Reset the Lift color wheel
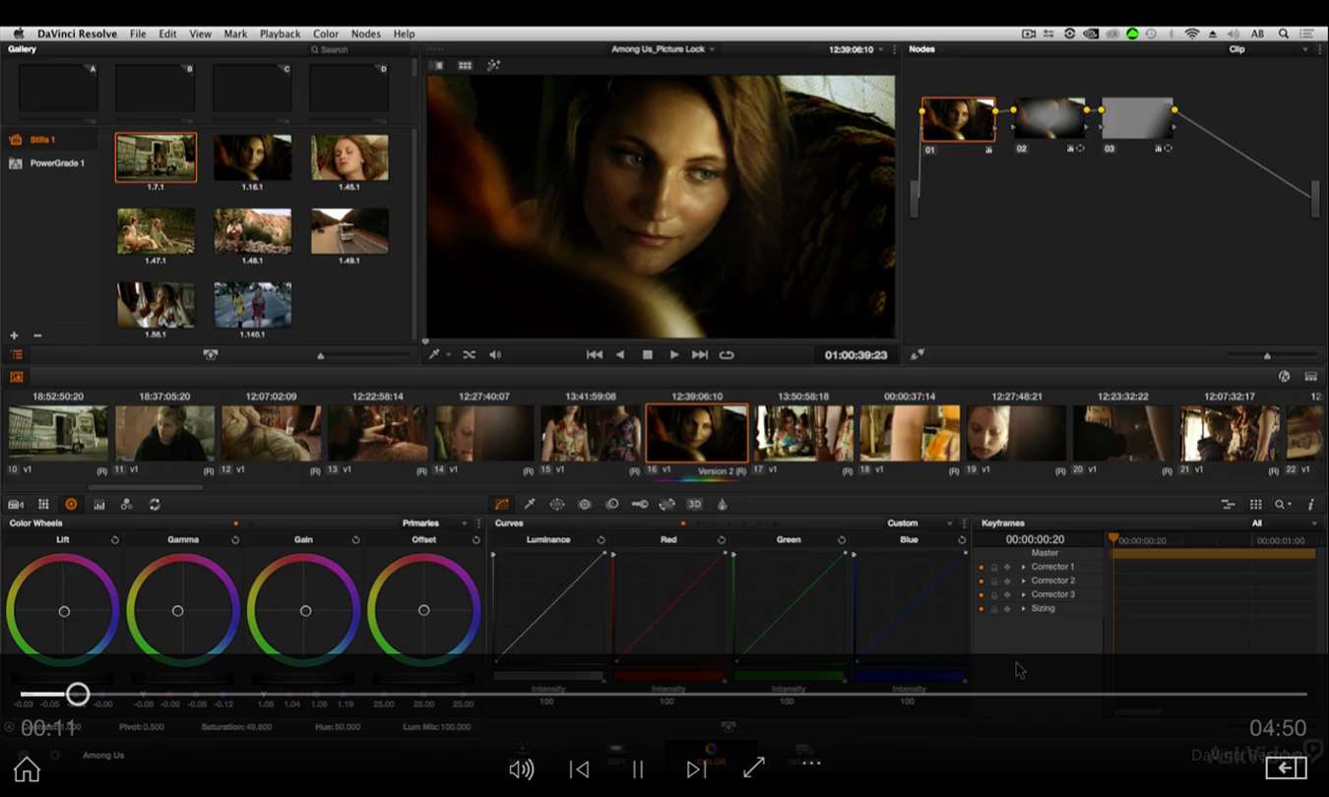This screenshot has width=1329, height=797. [115, 540]
